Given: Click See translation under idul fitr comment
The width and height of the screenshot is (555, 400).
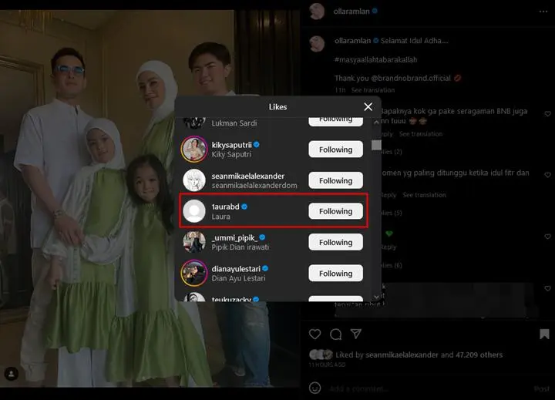Looking at the screenshot, I should [425, 195].
